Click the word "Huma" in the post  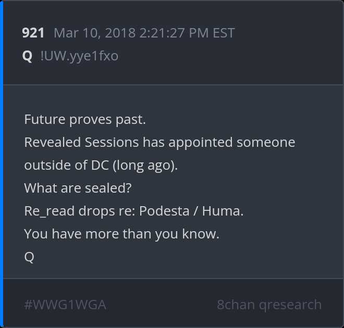coord(223,211)
